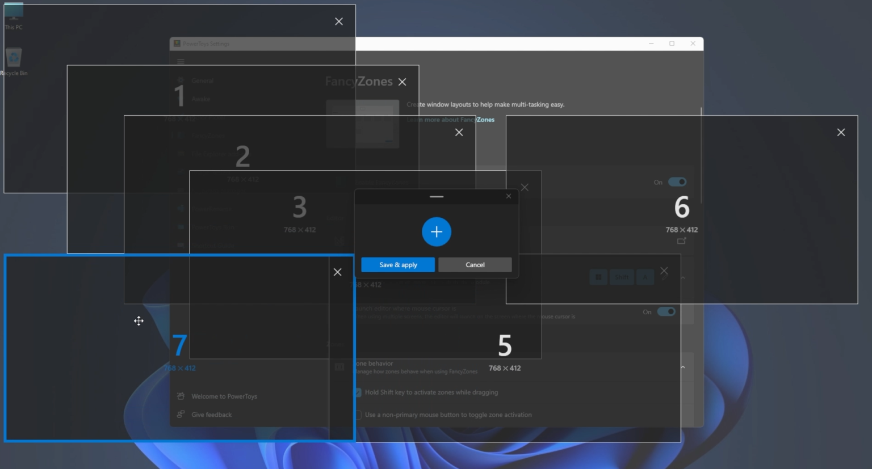The image size is (872, 469).
Task: Expand the navigation pane with the hamburger icon
Action: (x=181, y=61)
